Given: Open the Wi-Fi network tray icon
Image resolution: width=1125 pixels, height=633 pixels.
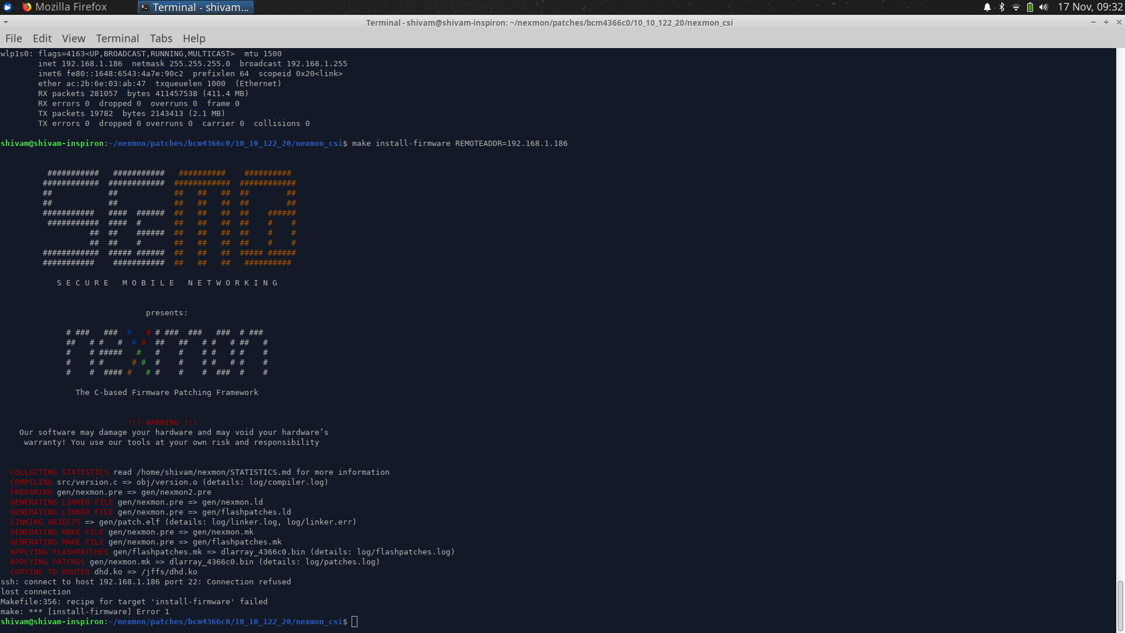Looking at the screenshot, I should coord(1016,7).
